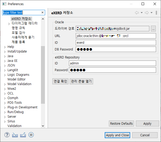The height and width of the screenshot is (142, 161).
Task: Maximize the Preferences window
Action: (x=143, y=4)
